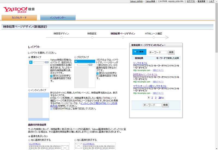Click the ロゴ画像 placeholder in preview
Image resolution: width=218 pixels, height=150 pixels.
click(x=139, y=52)
